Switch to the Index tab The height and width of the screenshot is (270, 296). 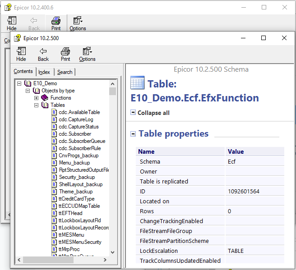pyautogui.click(x=44, y=72)
